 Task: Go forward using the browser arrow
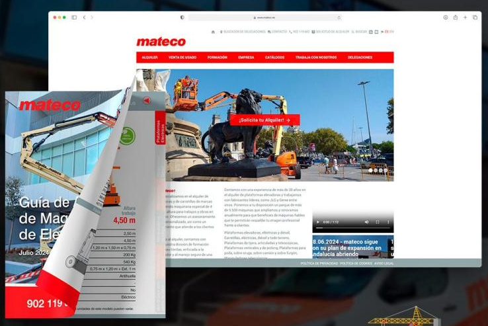coord(92,17)
